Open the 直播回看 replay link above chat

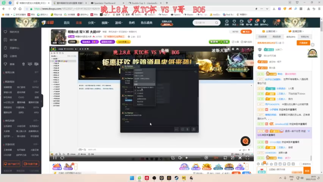[x=296, y=32]
